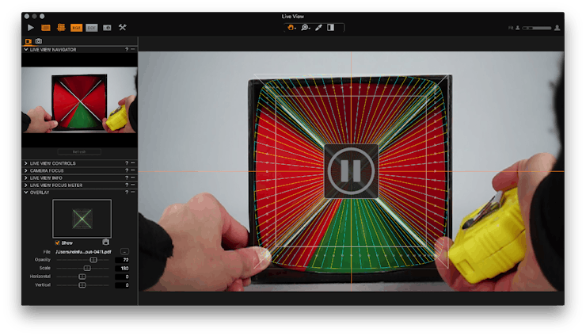
Task: Open the wrench and screwdriver preferences icon
Action: pos(123,27)
